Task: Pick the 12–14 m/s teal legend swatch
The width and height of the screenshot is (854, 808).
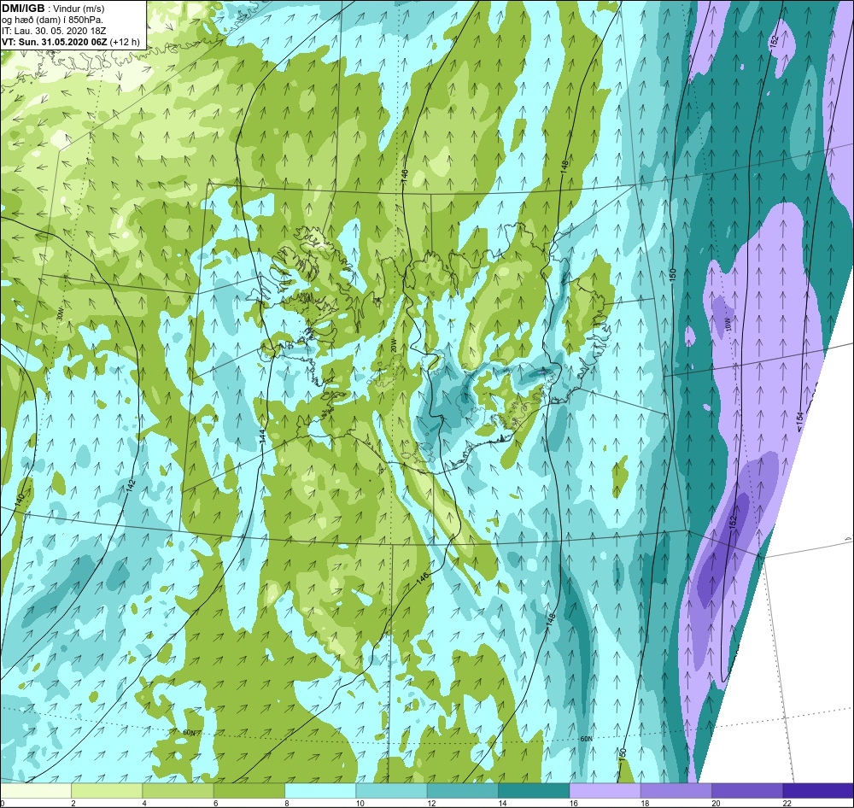Action: click(462, 790)
